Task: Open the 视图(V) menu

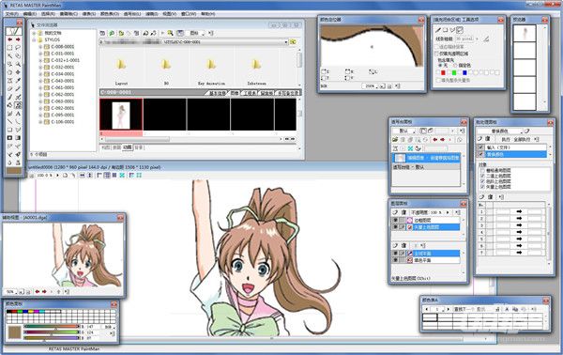Action: tap(169, 14)
